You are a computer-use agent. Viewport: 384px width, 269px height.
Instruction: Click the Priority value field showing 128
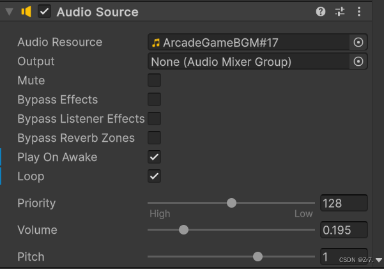(x=344, y=203)
